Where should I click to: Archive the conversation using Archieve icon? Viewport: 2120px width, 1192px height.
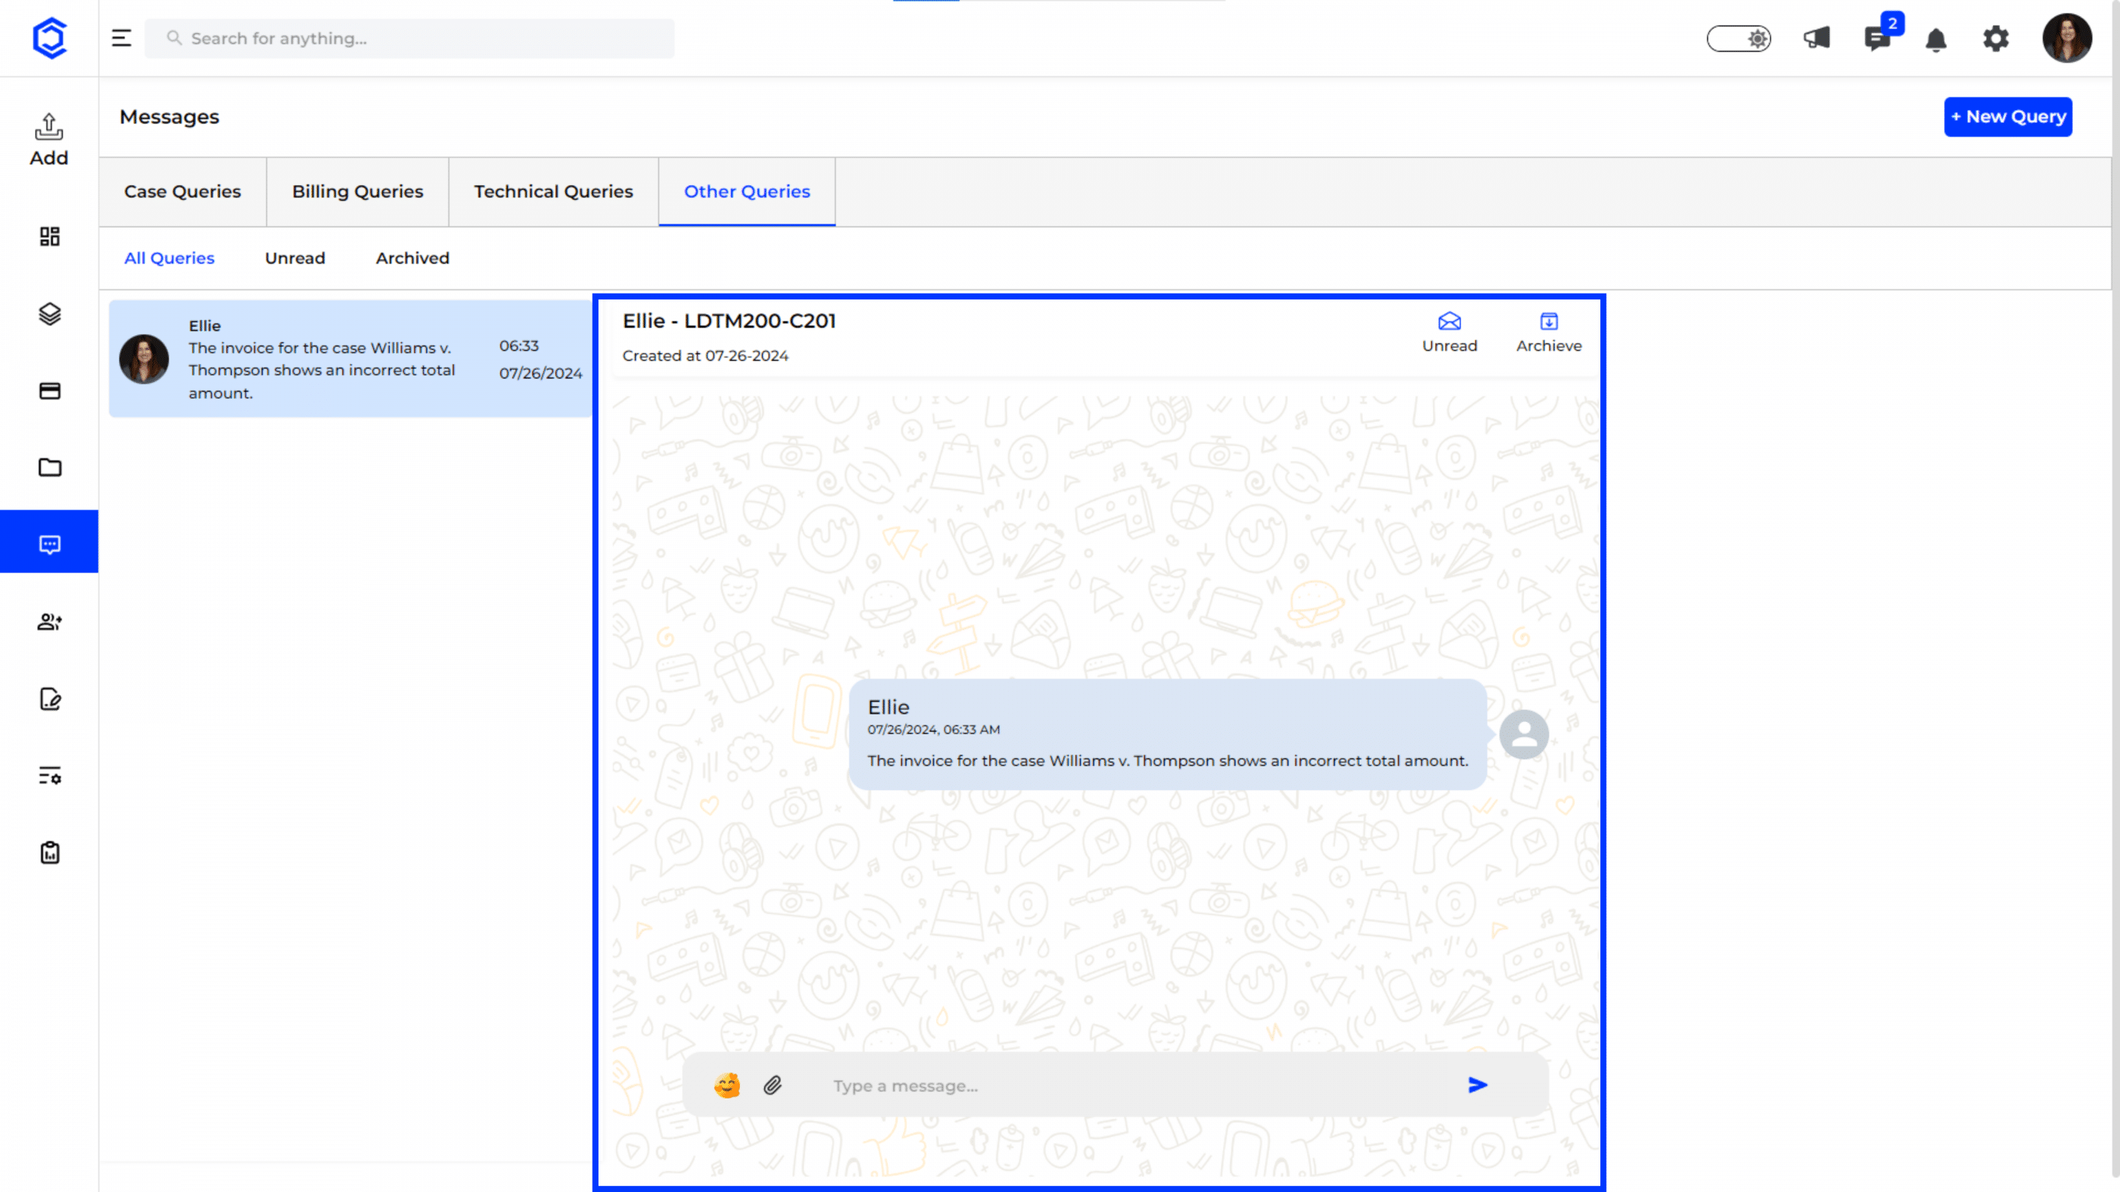point(1549,333)
